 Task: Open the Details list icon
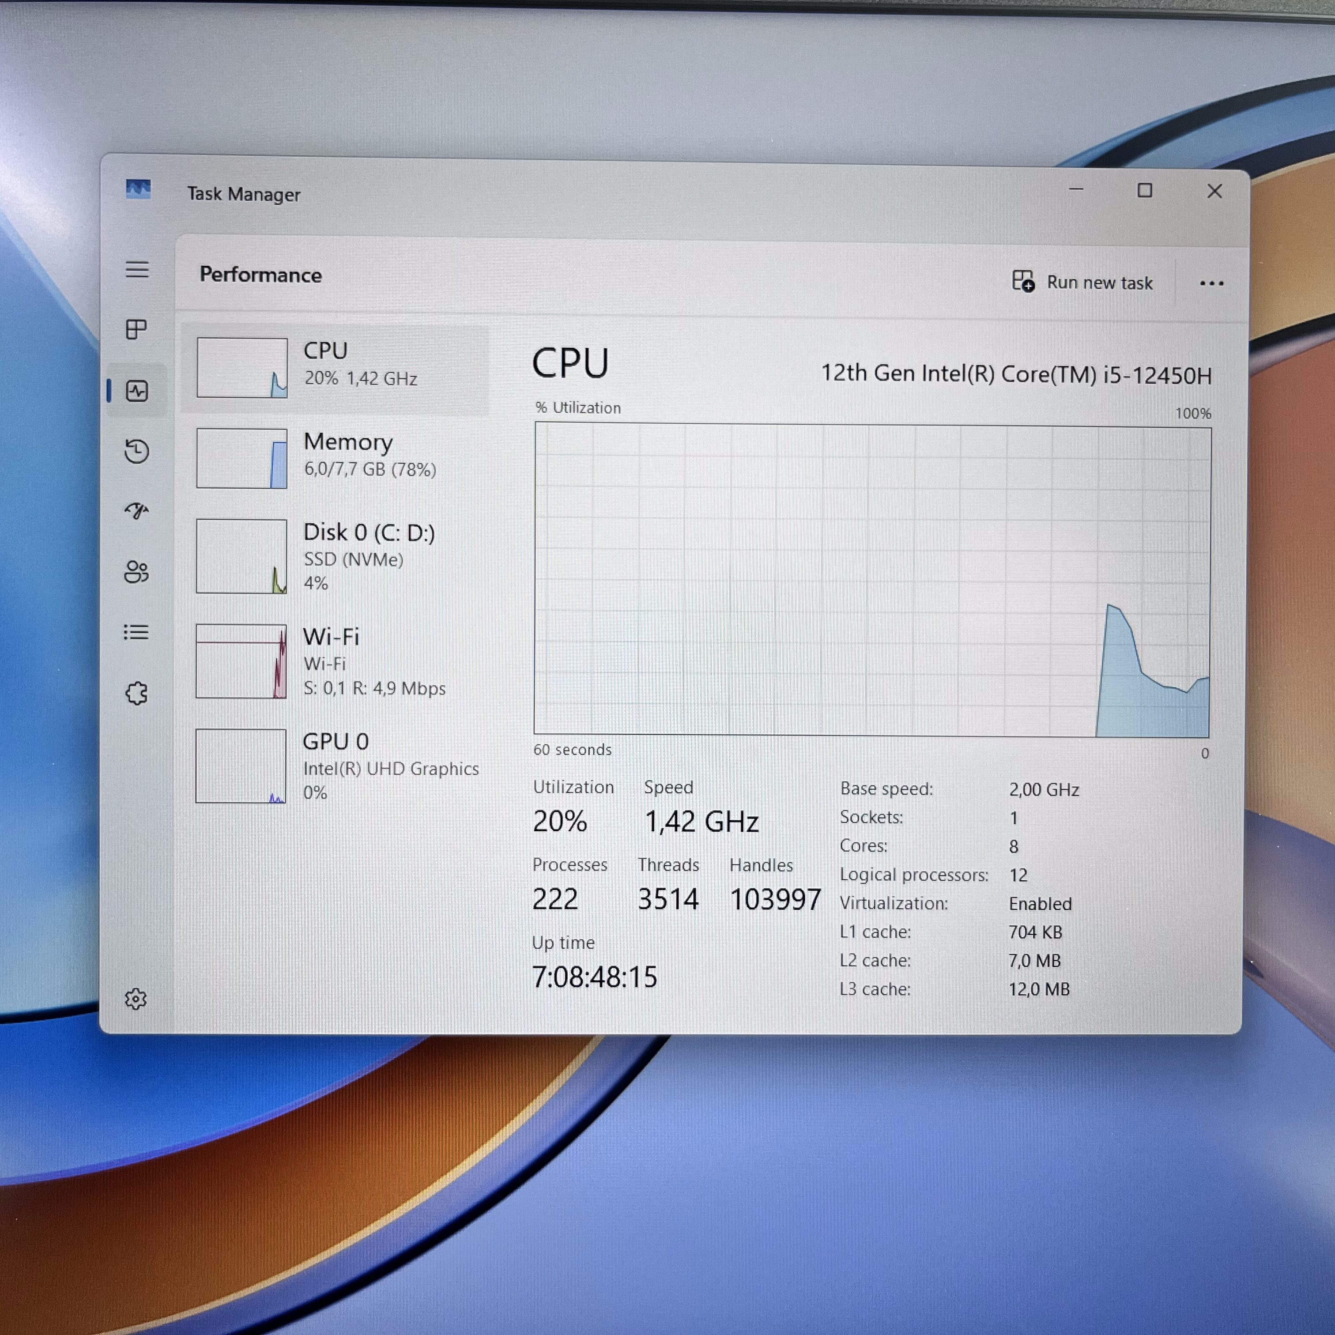(137, 632)
